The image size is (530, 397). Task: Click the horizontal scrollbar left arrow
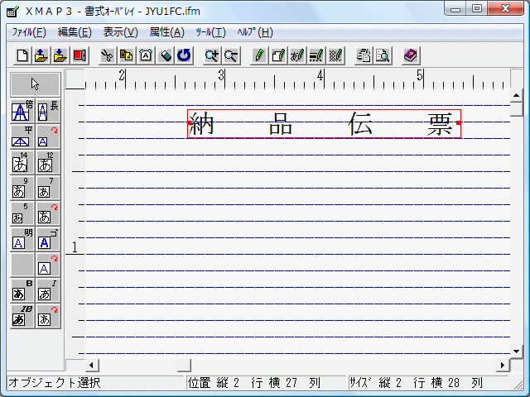(92, 365)
